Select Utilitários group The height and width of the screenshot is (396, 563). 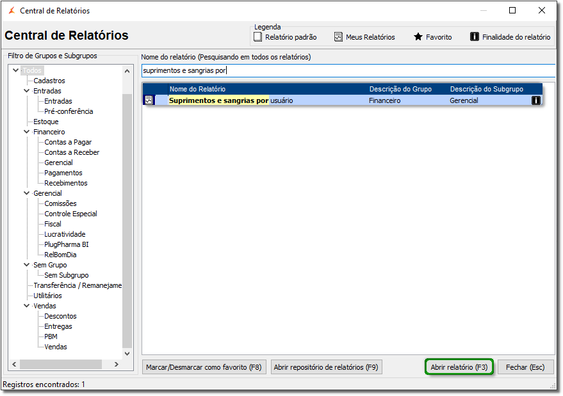[x=48, y=296]
